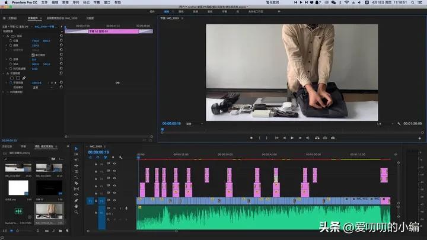Image resolution: width=427 pixels, height=240 pixels.
Task: Go to In point in Program monitor
Action: [276, 138]
